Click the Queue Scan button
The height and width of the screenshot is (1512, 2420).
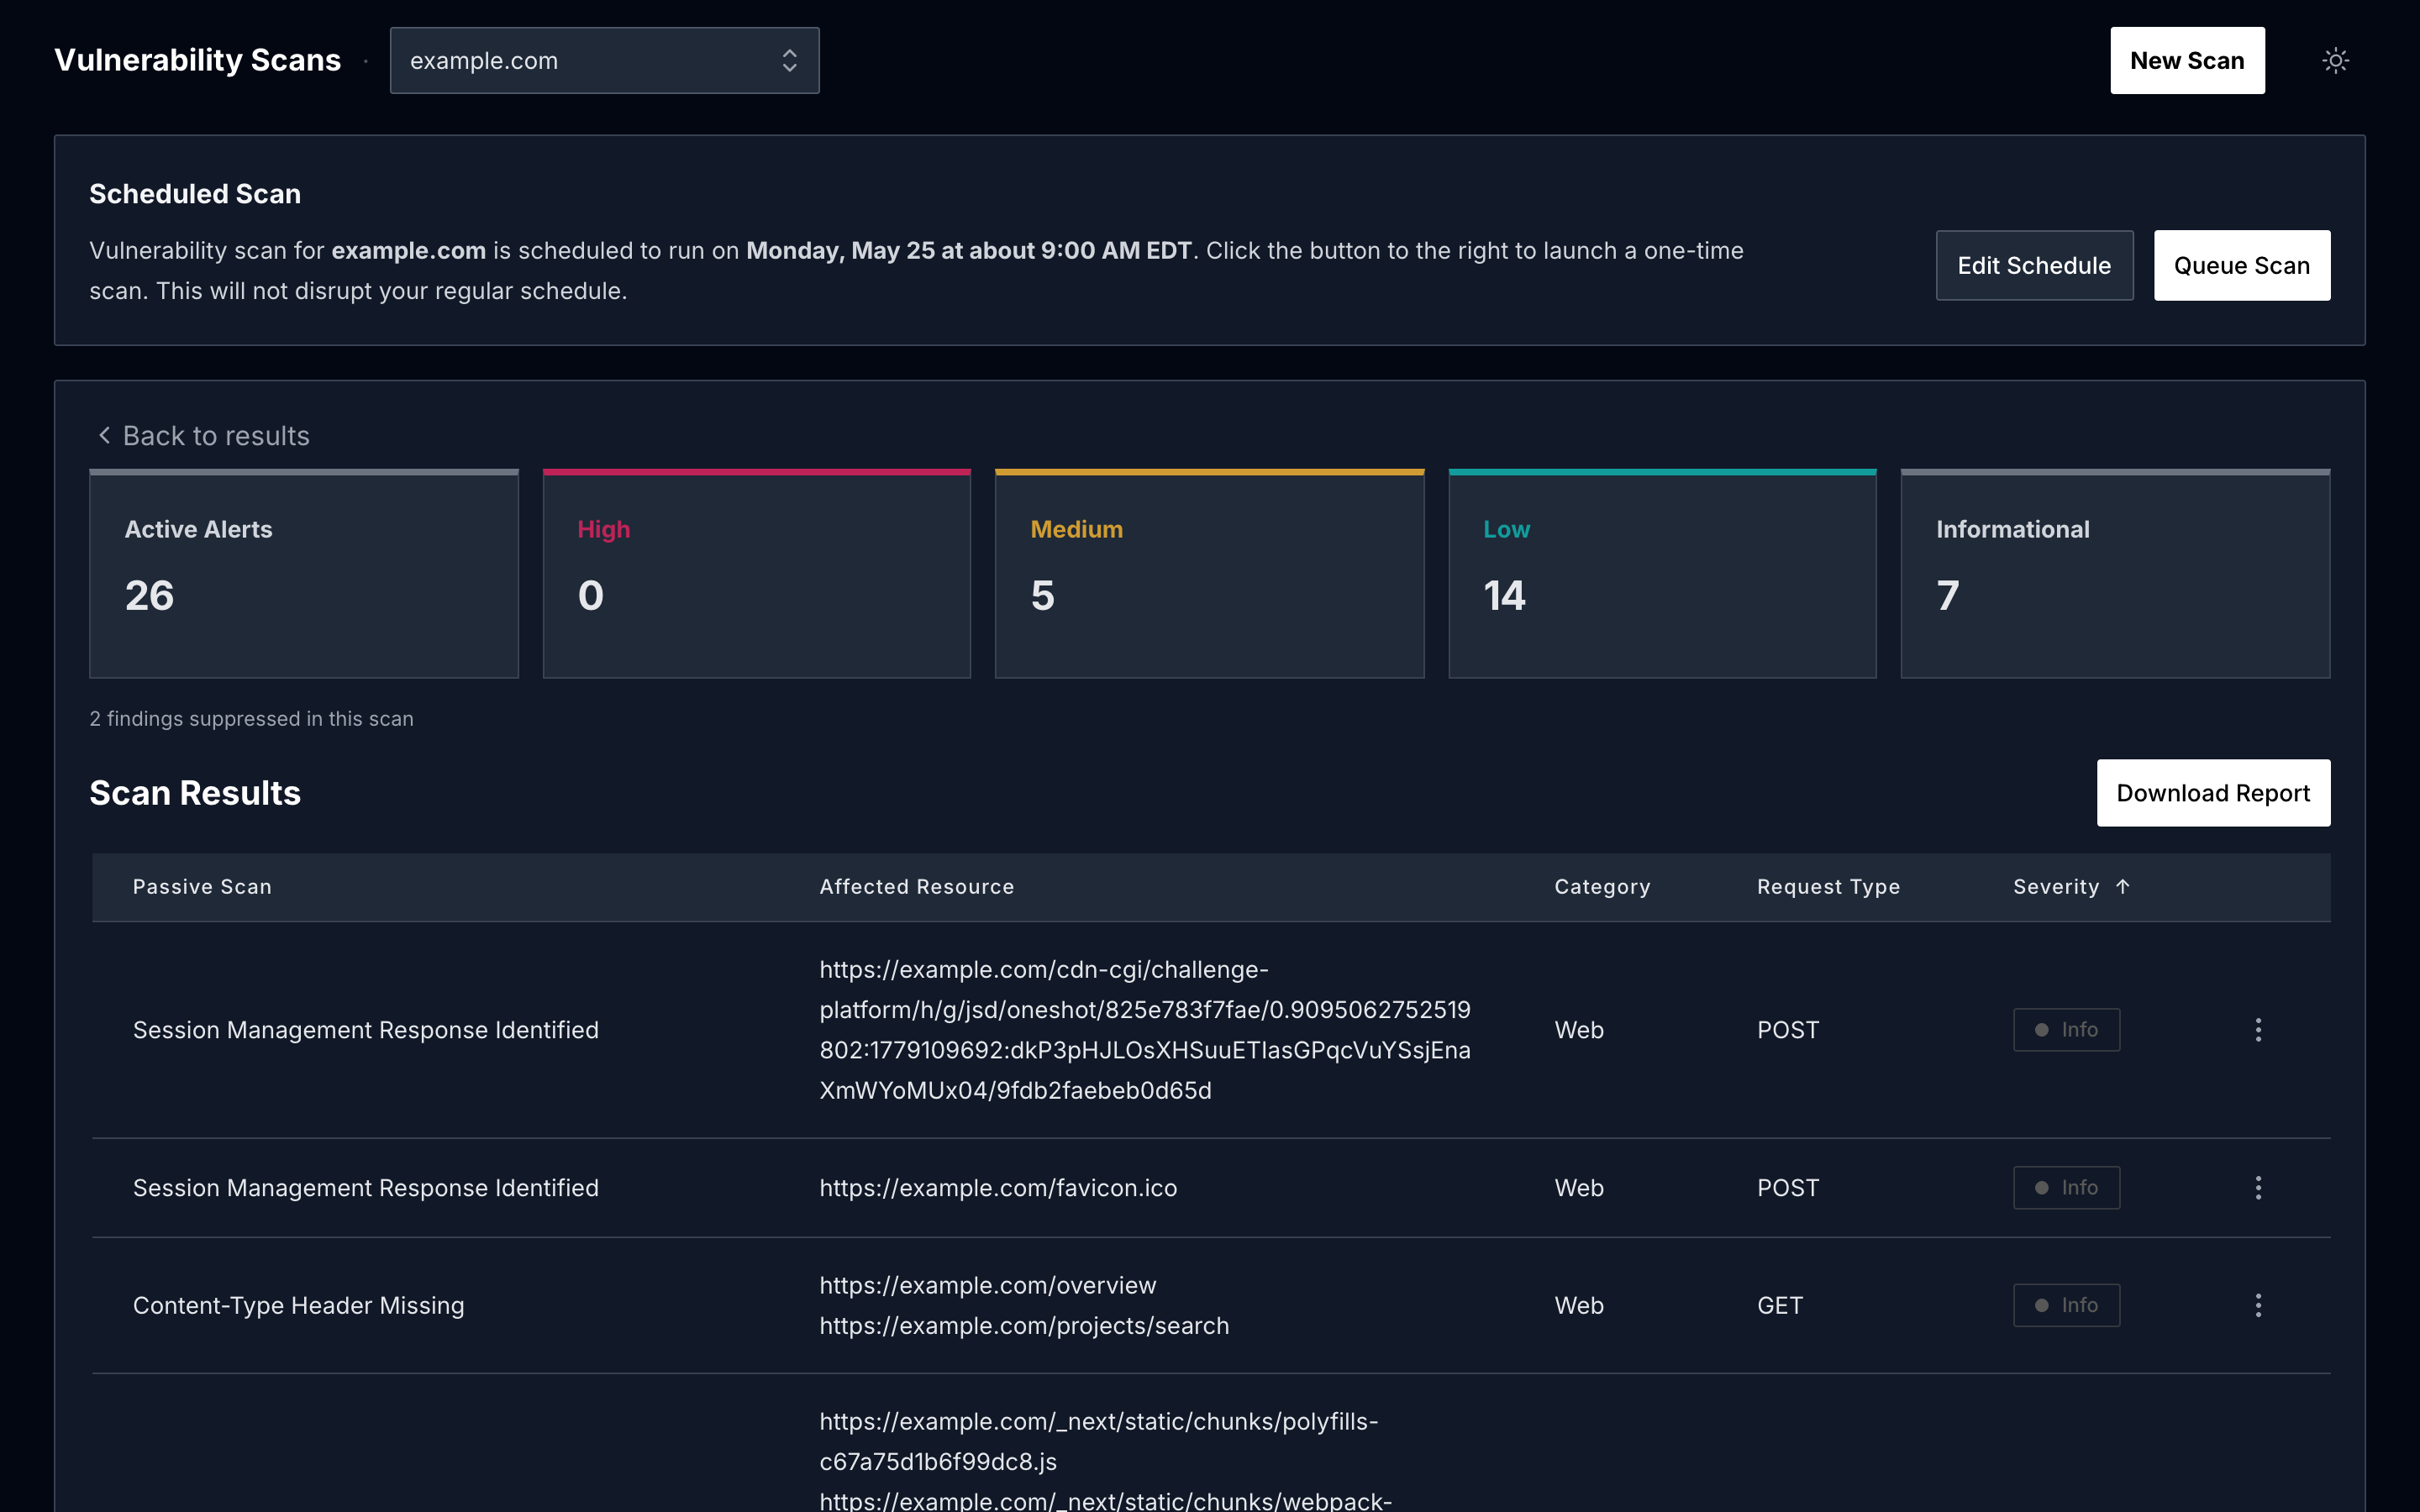pyautogui.click(x=2242, y=266)
